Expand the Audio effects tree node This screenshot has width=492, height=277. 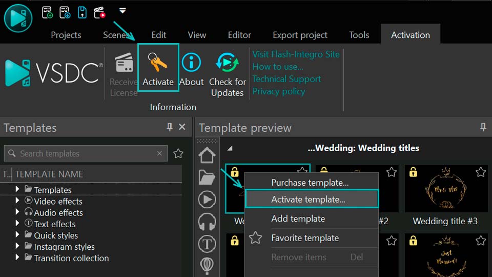coord(17,212)
